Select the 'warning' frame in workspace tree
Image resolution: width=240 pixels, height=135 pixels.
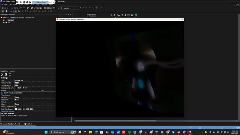coord(11,20)
